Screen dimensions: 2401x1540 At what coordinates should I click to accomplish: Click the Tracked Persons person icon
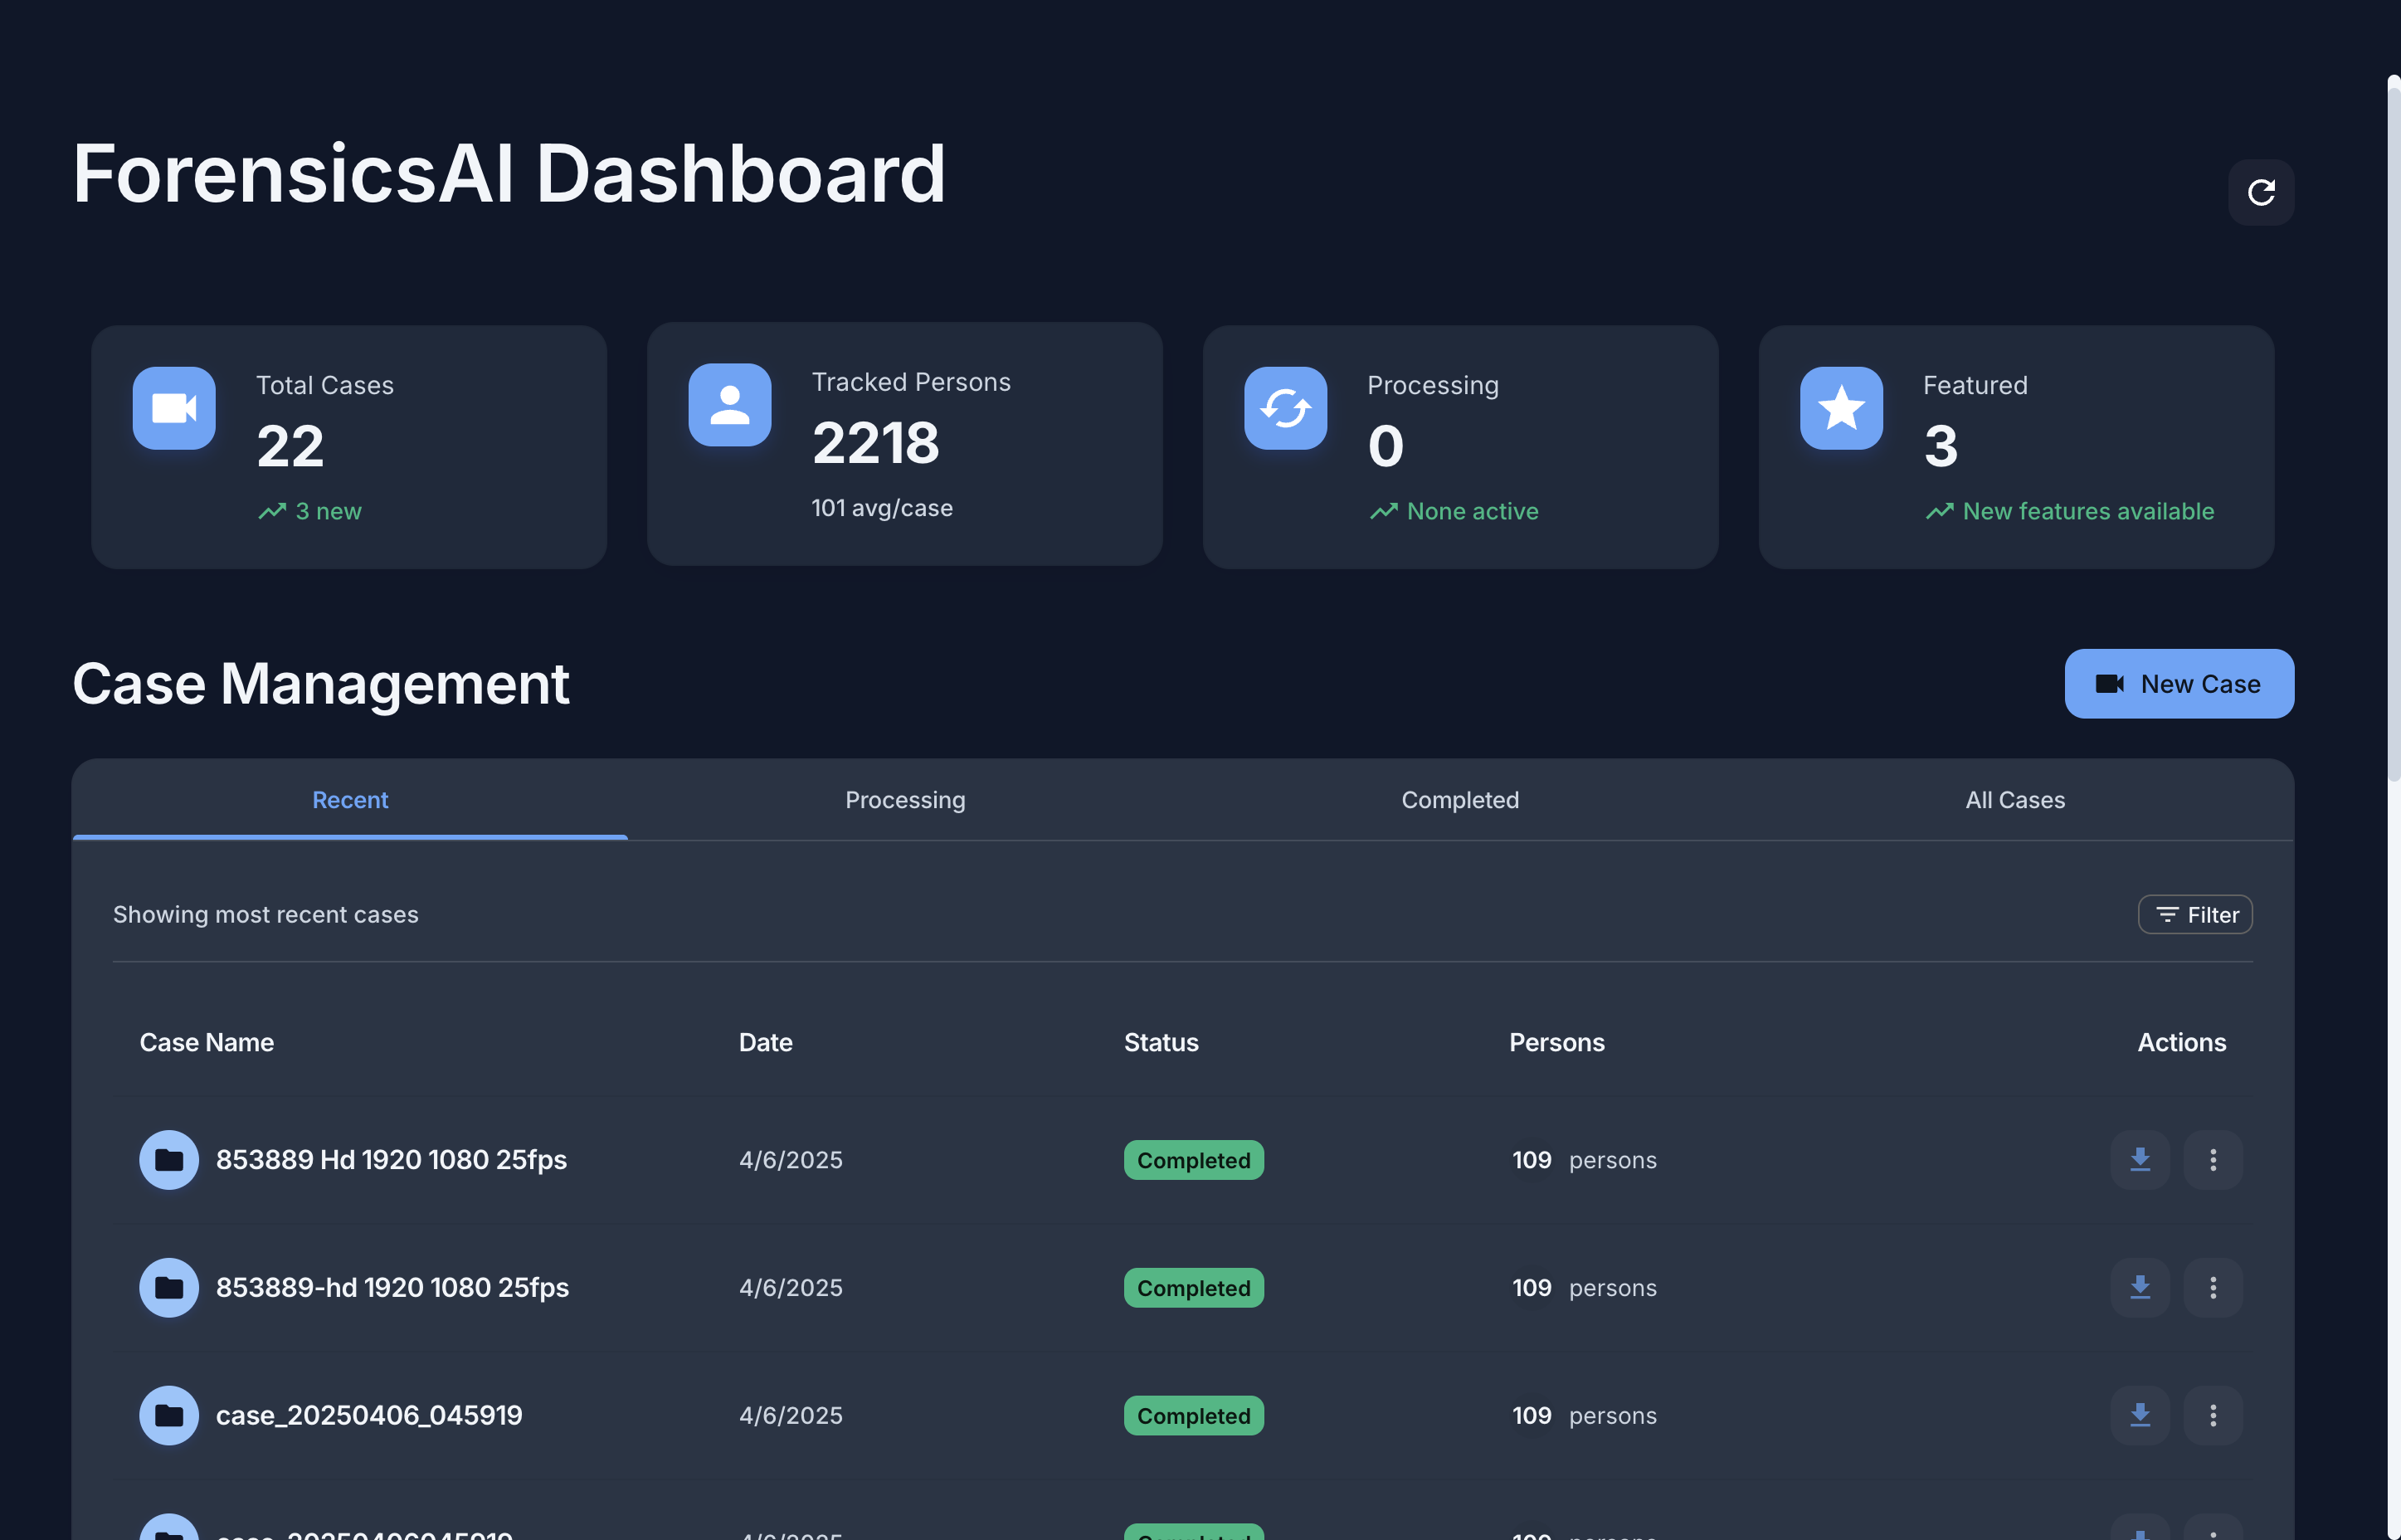[730, 405]
